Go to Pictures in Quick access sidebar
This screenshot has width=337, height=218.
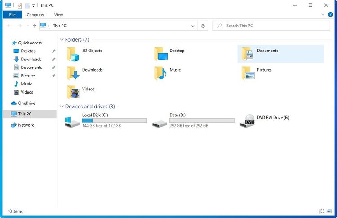(28, 76)
